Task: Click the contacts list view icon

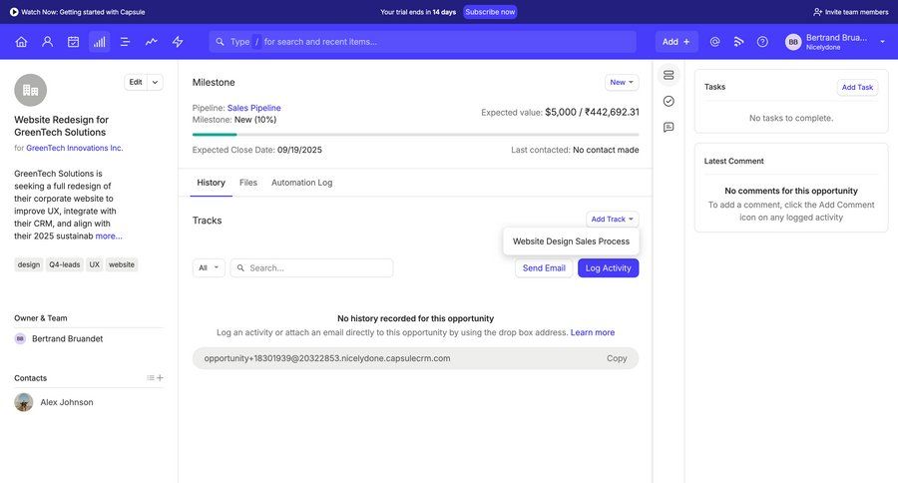Action: [150, 377]
